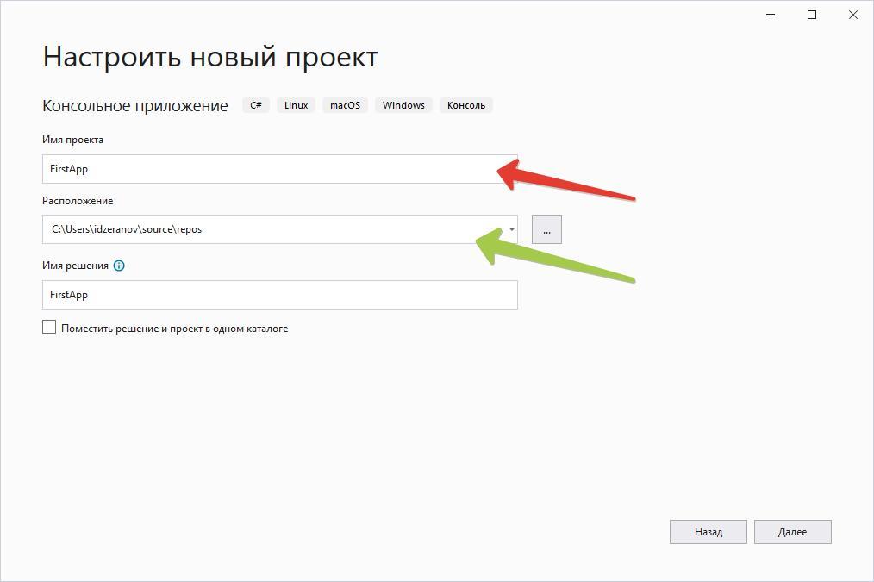Expand the Расположение dropdown arrow
874x582 pixels.
point(511,229)
